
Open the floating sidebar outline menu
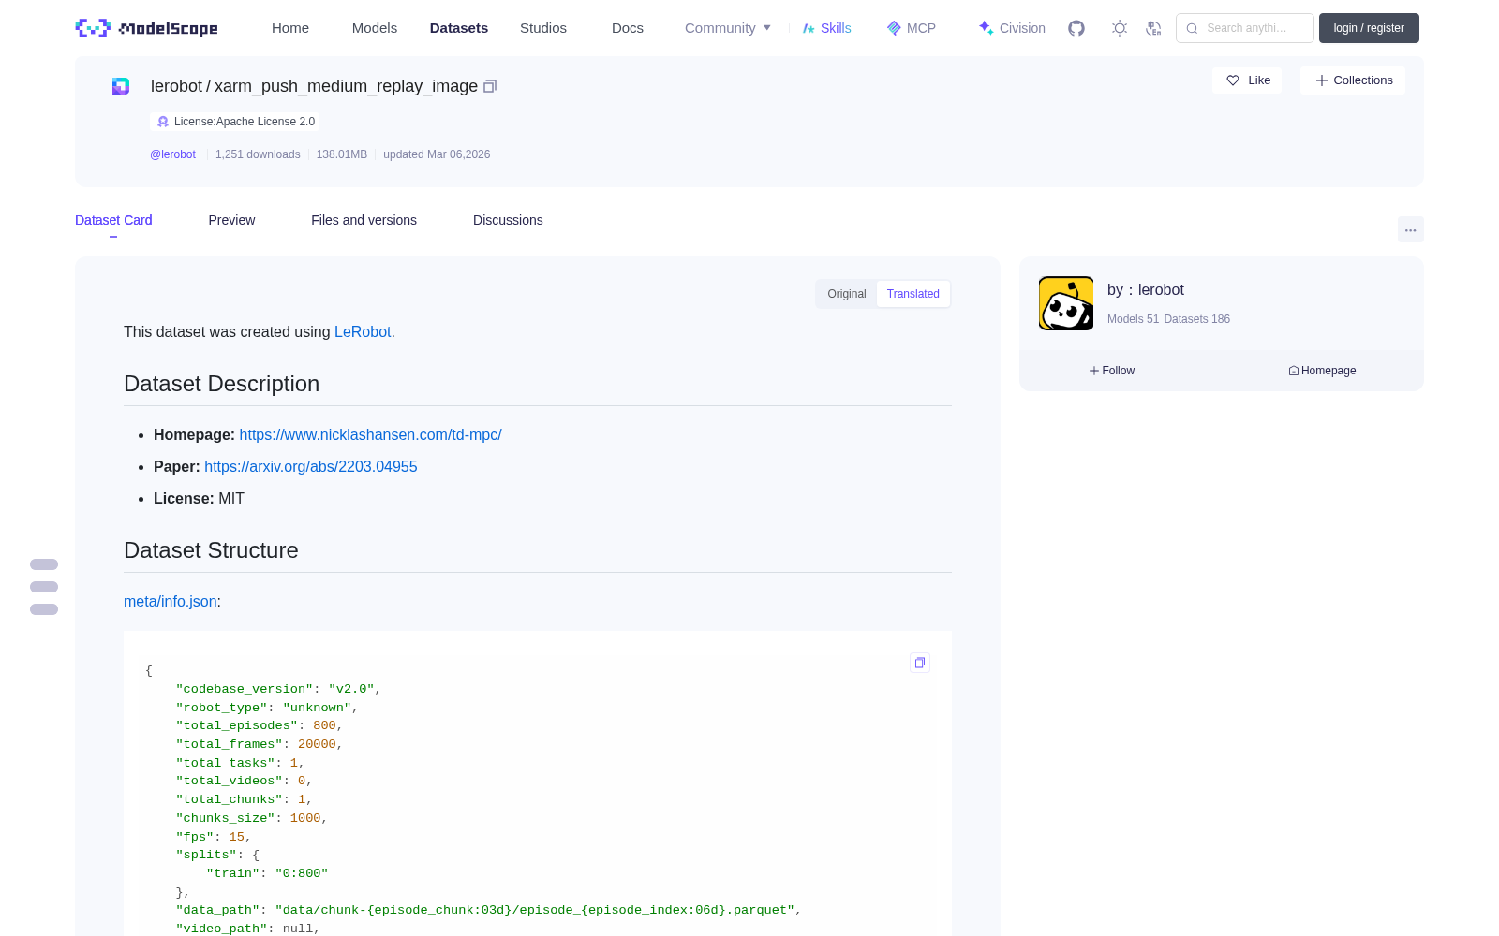click(x=44, y=587)
